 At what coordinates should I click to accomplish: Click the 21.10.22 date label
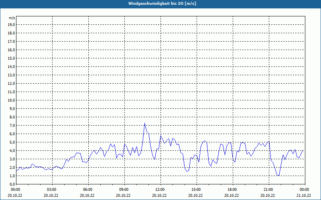coord(304,196)
